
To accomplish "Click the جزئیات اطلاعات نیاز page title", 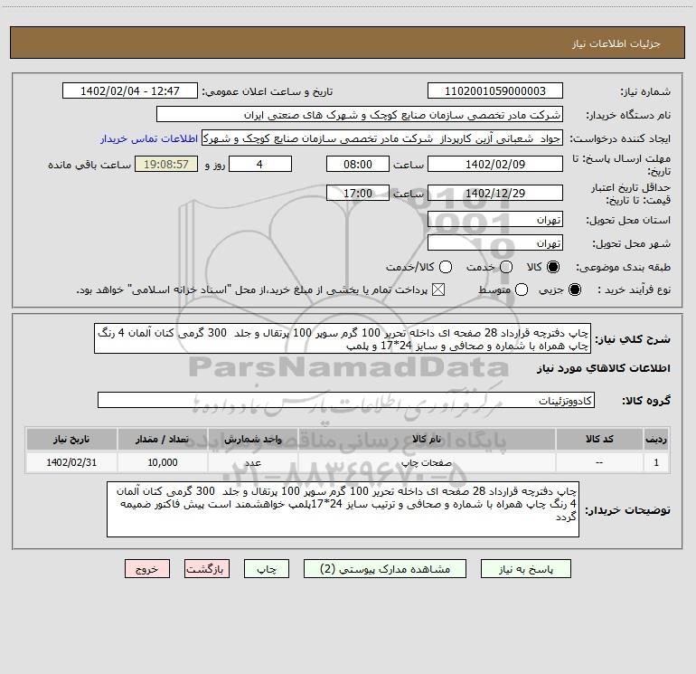I will pos(616,43).
